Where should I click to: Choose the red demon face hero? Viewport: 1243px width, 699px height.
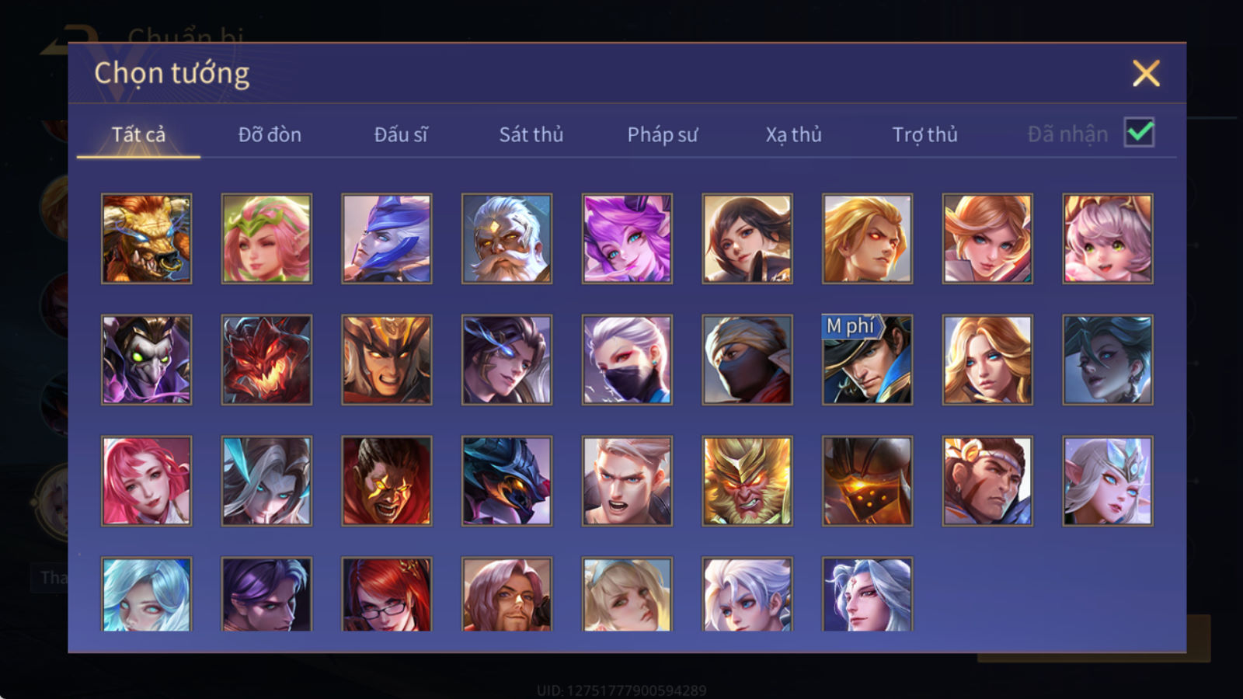[x=266, y=360]
